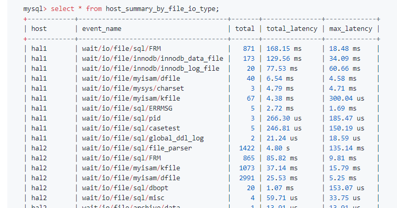This screenshot has width=397, height=208.
Task: Select hal2 'wait/io/file/sql/FRM' event name
Action: 121,158
